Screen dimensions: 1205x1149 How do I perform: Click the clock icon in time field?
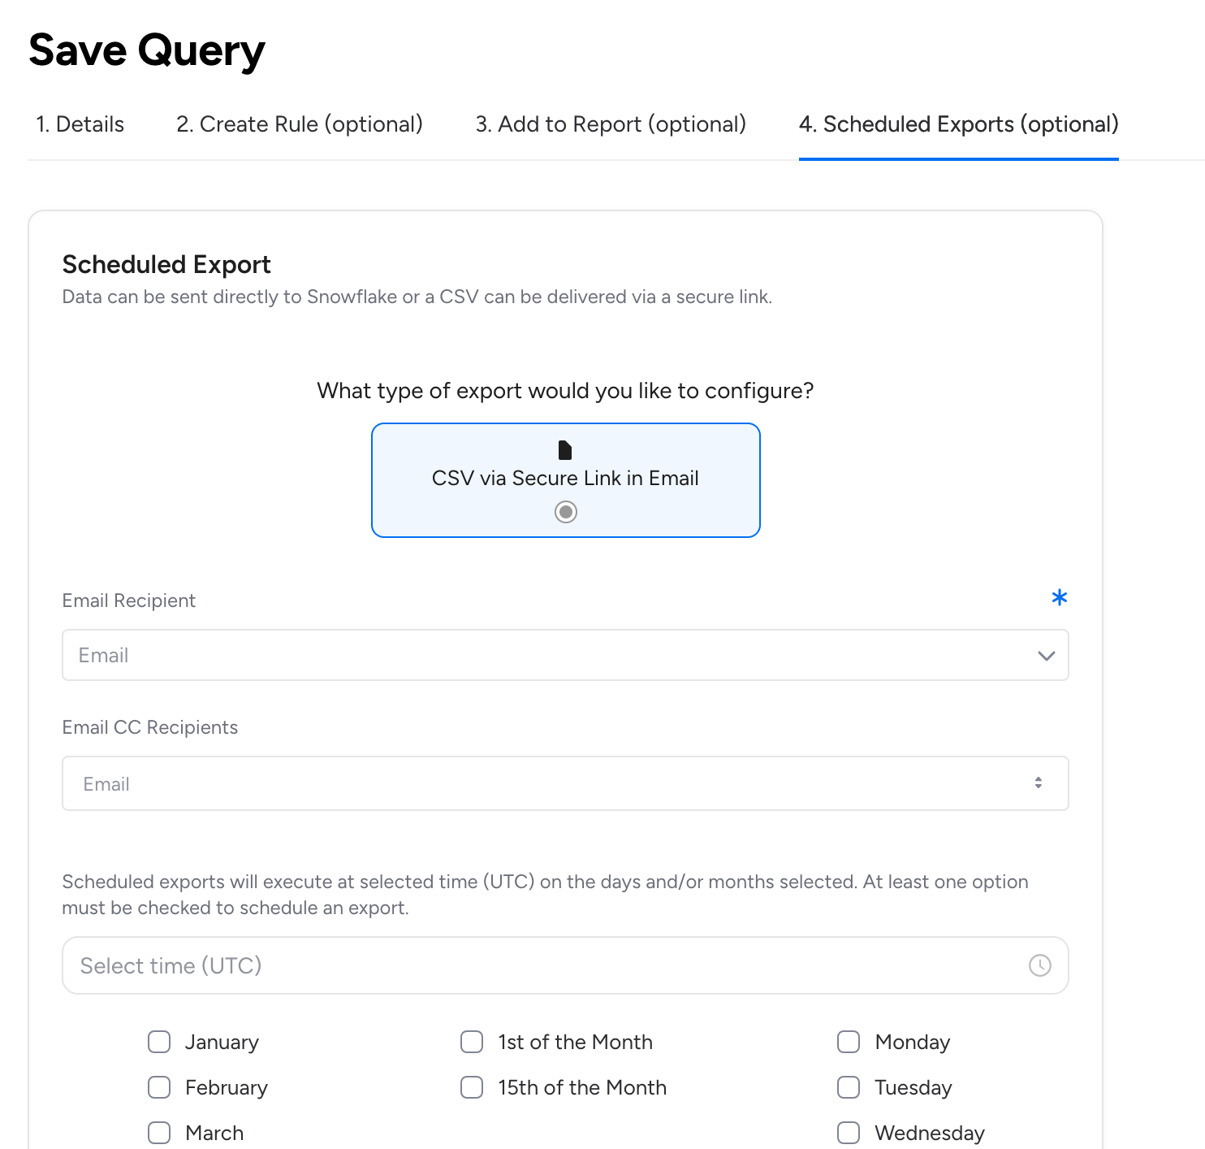click(1039, 965)
